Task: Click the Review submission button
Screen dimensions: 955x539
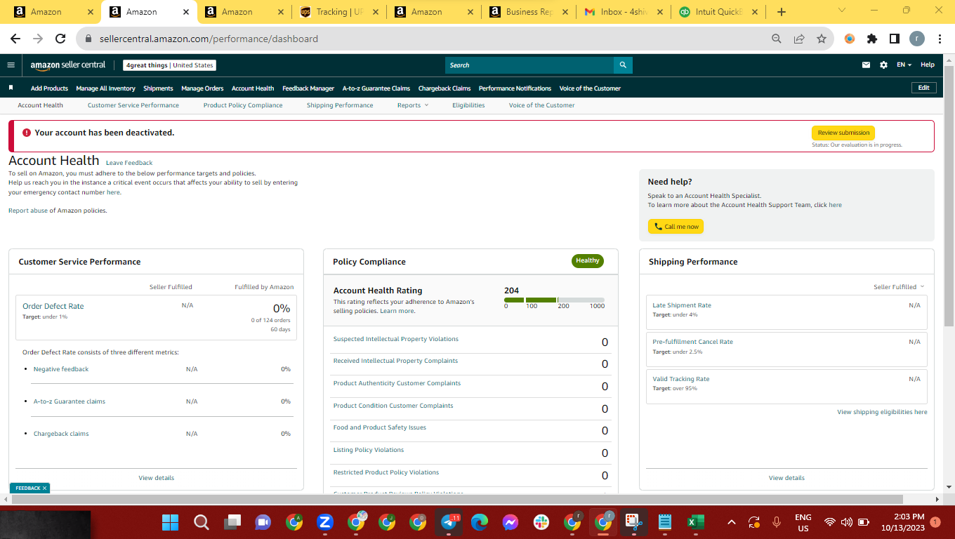Action: click(x=843, y=133)
